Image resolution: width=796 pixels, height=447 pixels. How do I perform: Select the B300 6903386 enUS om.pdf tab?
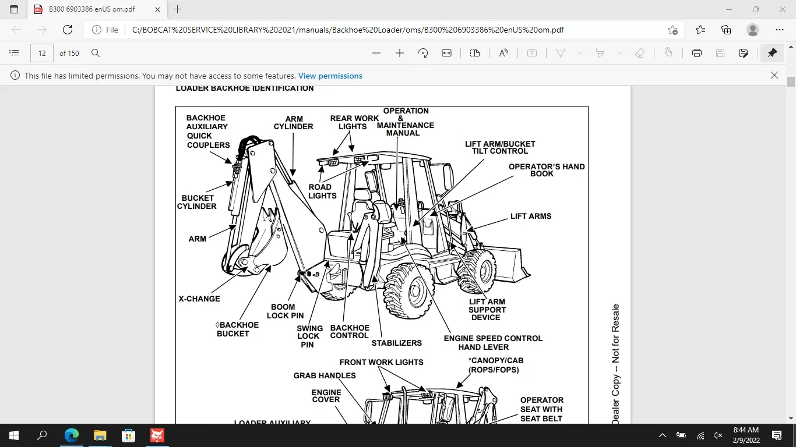pyautogui.click(x=93, y=9)
